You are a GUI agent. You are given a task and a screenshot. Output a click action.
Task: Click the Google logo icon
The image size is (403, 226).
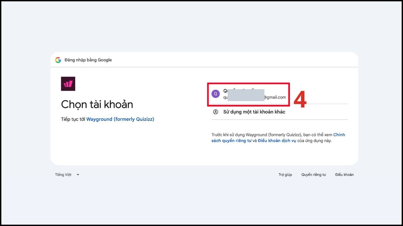(x=58, y=60)
